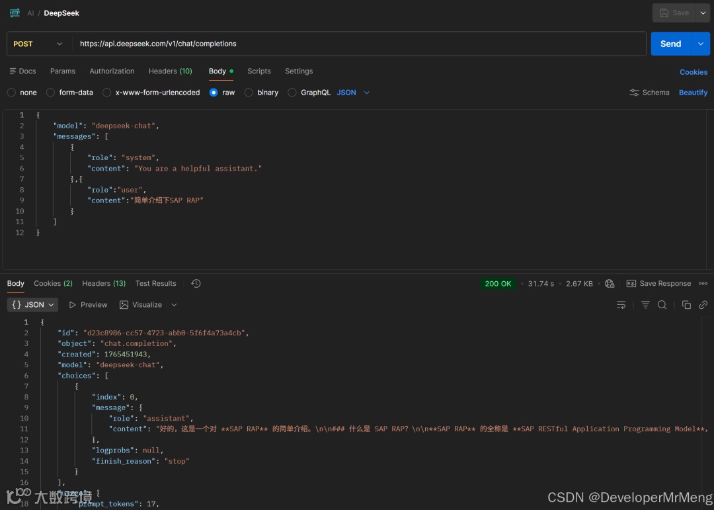
Task: Select the response Body tab
Action: [15, 284]
